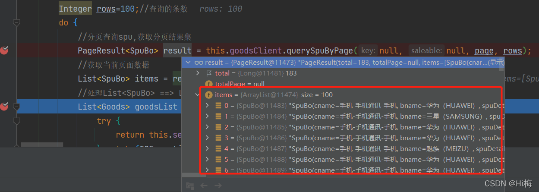Select the SAMSUNG SpuBo row text
This screenshot has width=539, height=192.
(365, 116)
